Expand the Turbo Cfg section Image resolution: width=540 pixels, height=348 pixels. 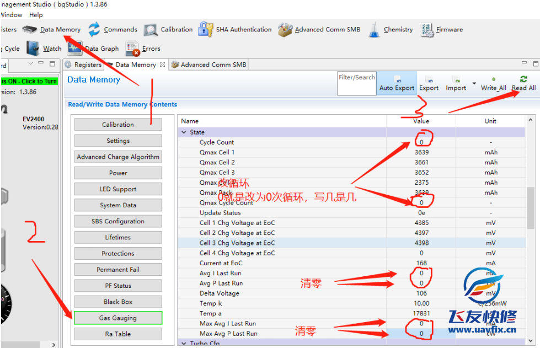click(184, 343)
